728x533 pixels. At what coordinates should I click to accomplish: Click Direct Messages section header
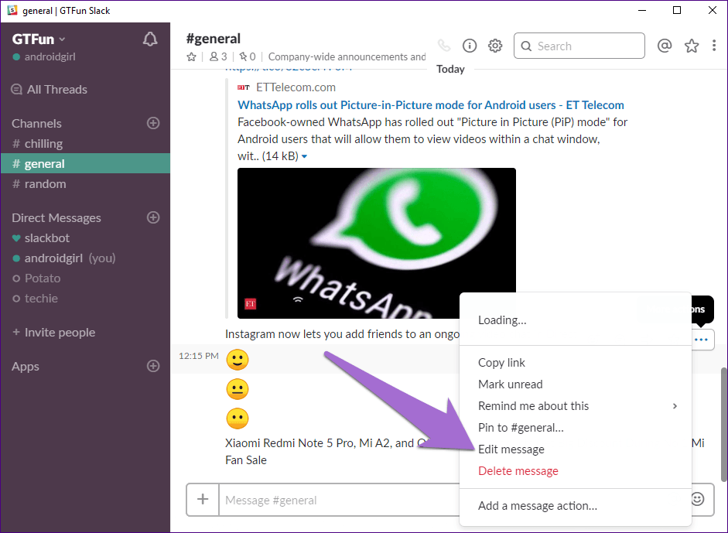pos(56,217)
